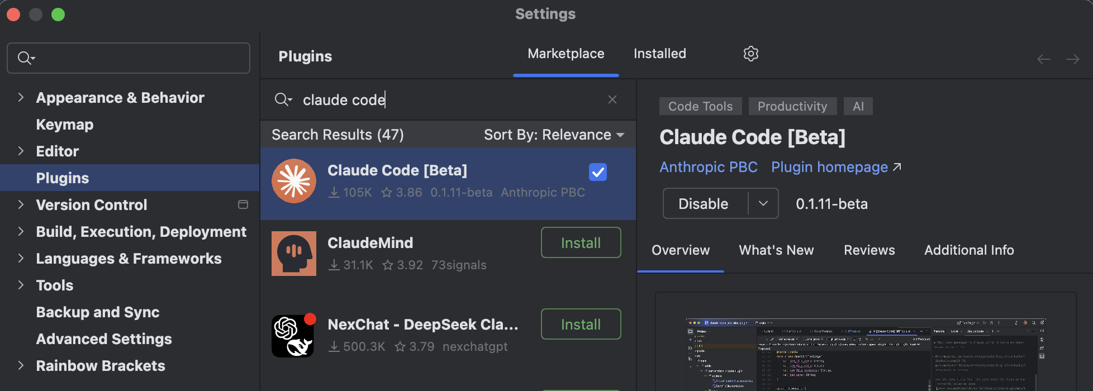The height and width of the screenshot is (391, 1093).
Task: Uncheck the Claude Code enabled checkbox
Action: click(598, 172)
